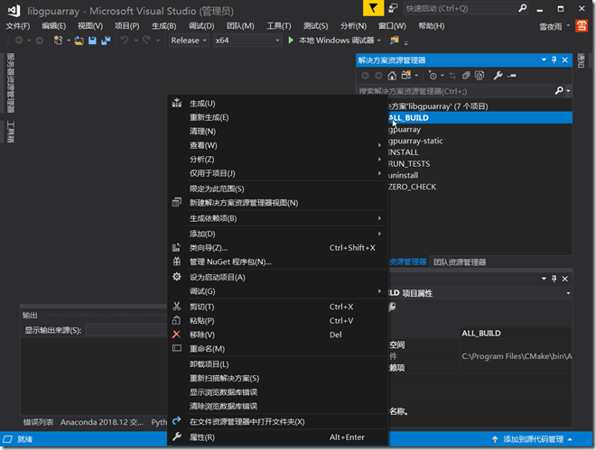This screenshot has height=450, width=596.
Task: Select the gpuarray-static project
Action: [415, 141]
